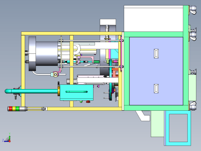Select the green button under the cyan box
The height and width of the screenshot is (151, 201).
tap(81, 101)
